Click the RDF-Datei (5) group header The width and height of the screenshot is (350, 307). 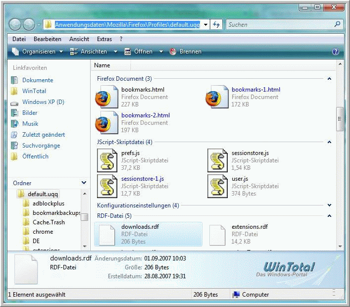(x=114, y=216)
